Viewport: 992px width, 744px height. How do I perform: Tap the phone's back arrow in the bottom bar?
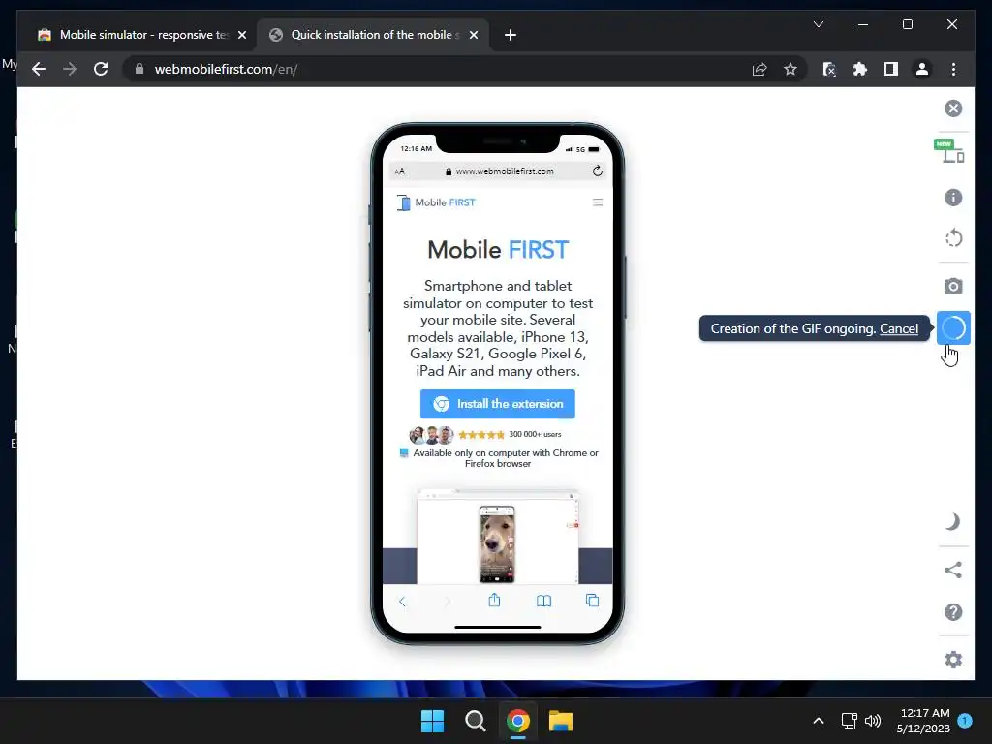[x=402, y=601]
